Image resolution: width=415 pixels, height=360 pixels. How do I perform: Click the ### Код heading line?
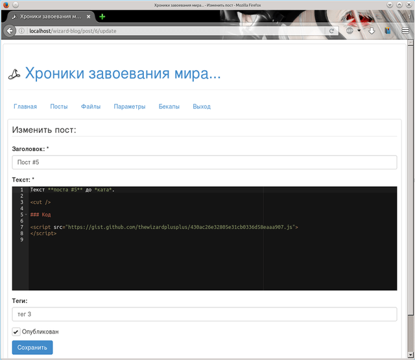[x=40, y=215]
